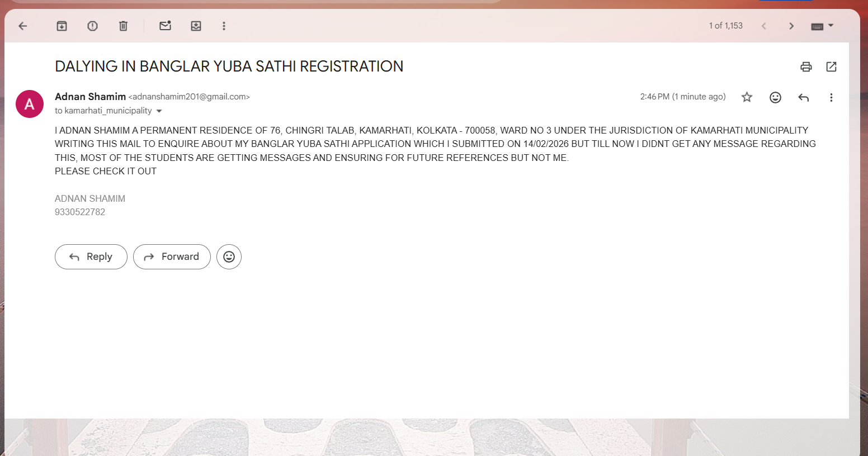
Task: Print this email conversation
Action: (x=806, y=67)
